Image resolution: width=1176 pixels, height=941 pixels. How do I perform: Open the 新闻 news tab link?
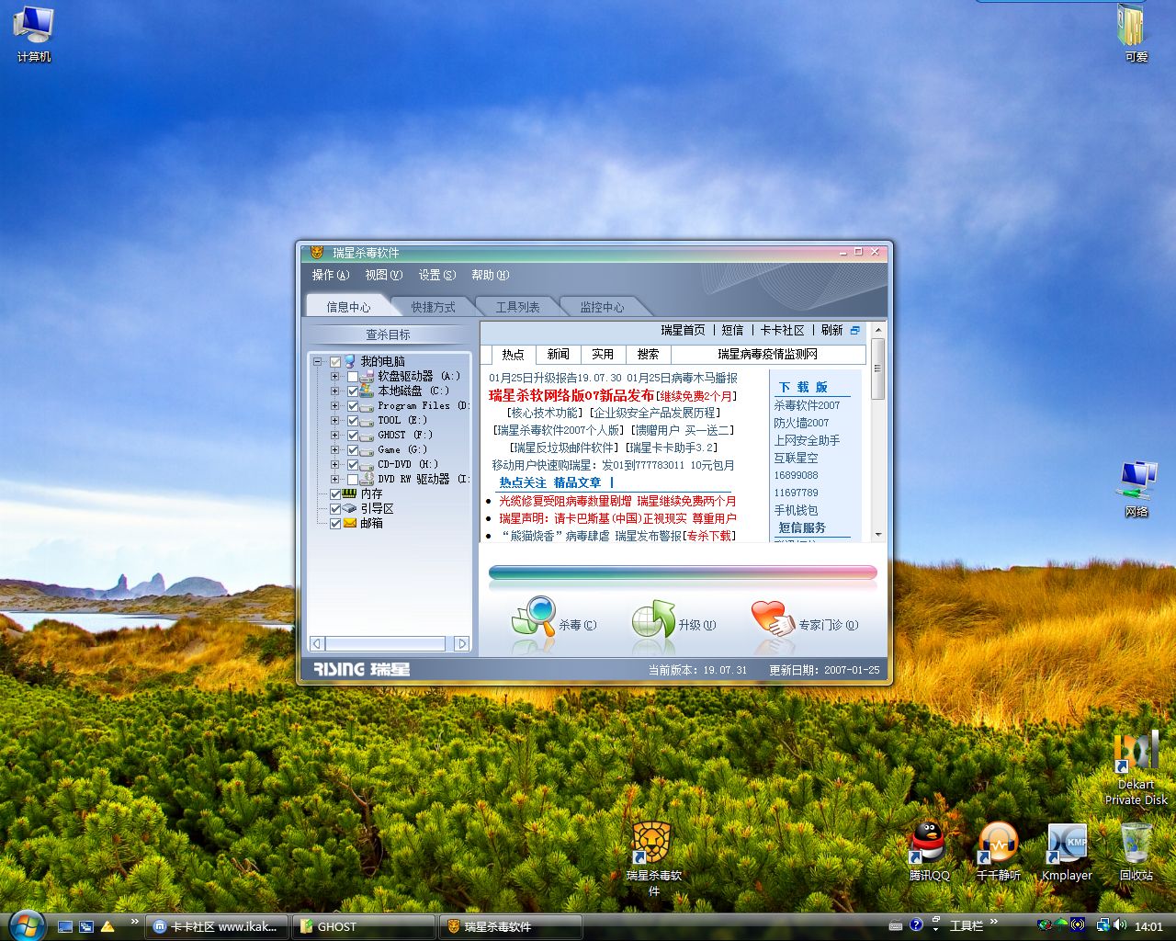558,354
